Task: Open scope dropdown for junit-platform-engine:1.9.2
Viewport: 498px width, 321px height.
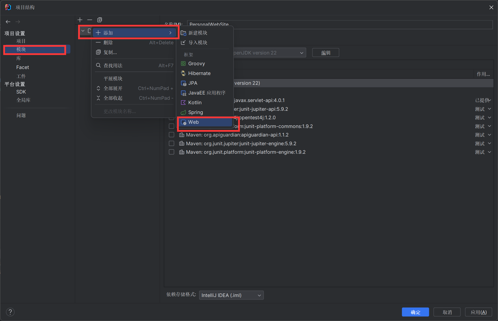Action: pyautogui.click(x=483, y=152)
